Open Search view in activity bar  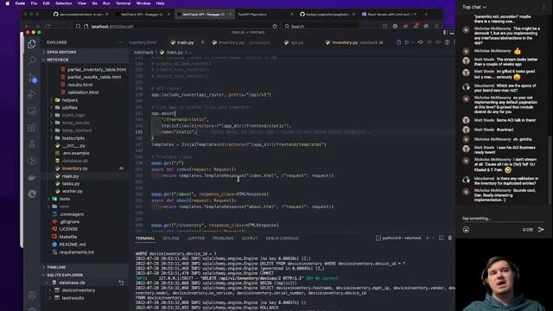[x=32, y=60]
